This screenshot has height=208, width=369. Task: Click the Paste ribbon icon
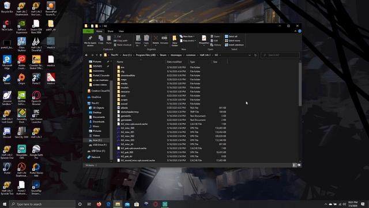pyautogui.click(x=109, y=40)
